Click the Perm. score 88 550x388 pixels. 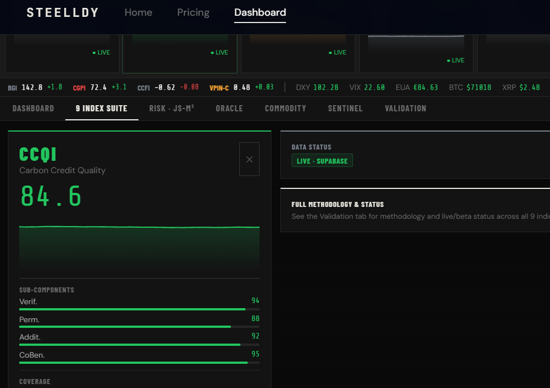pyautogui.click(x=256, y=318)
